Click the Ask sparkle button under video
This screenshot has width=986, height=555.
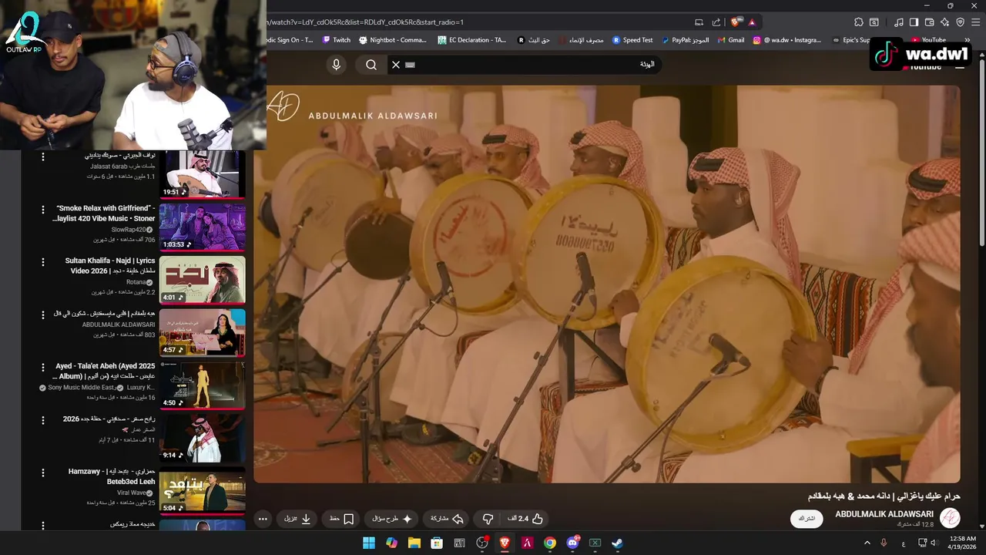tap(392, 519)
